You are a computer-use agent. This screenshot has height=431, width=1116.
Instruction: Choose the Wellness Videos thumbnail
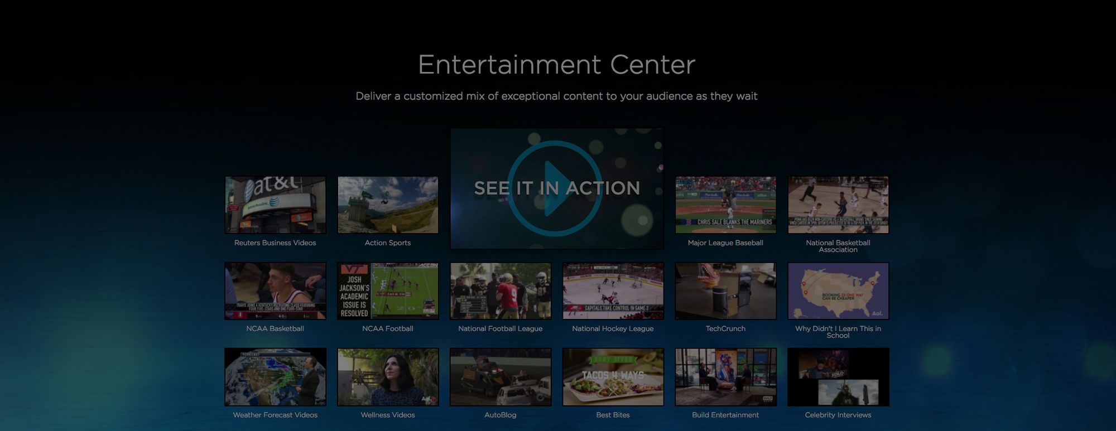coord(388,377)
